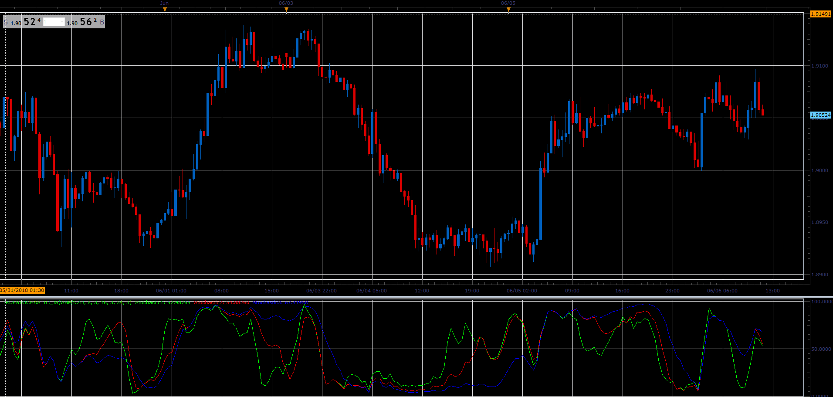Click the S sell button

click(6, 22)
